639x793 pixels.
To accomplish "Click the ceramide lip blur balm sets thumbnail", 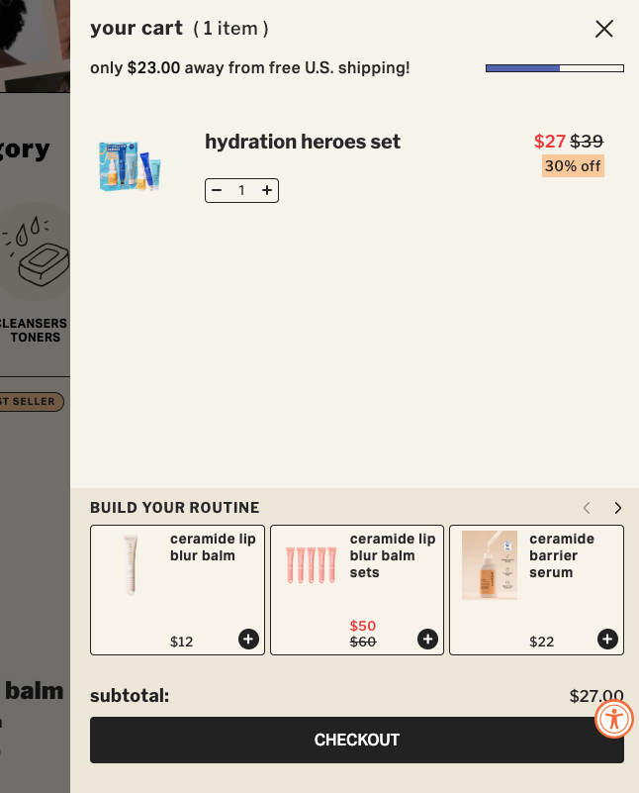I will [x=311, y=564].
